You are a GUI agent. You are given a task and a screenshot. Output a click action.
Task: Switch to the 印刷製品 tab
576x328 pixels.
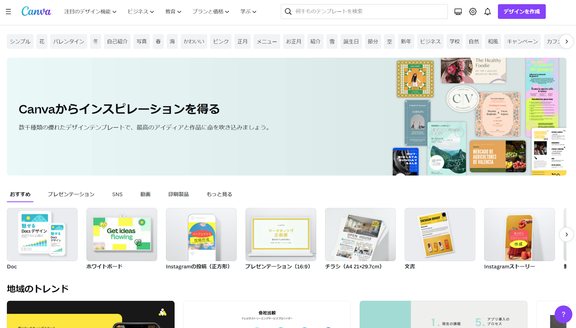click(x=178, y=194)
